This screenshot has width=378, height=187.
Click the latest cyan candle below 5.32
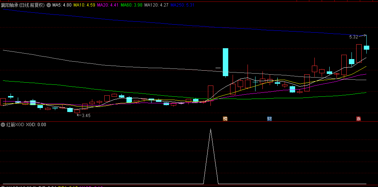(366, 47)
